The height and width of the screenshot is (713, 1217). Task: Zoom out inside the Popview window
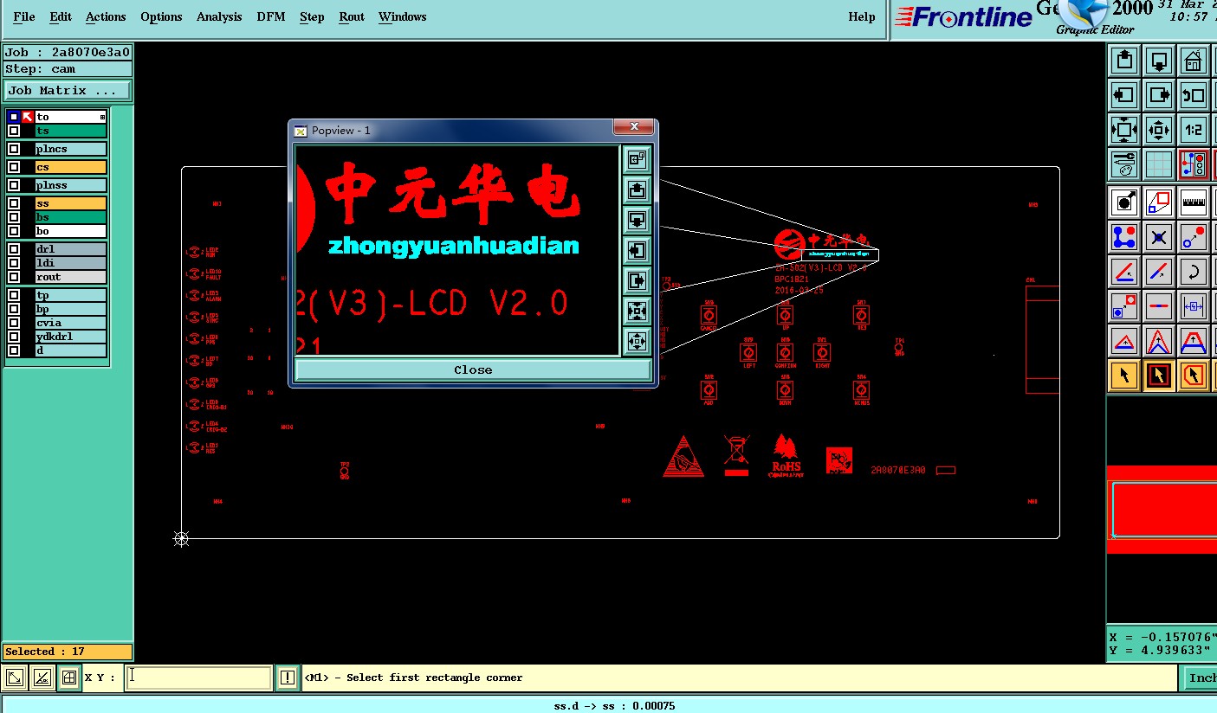click(637, 342)
